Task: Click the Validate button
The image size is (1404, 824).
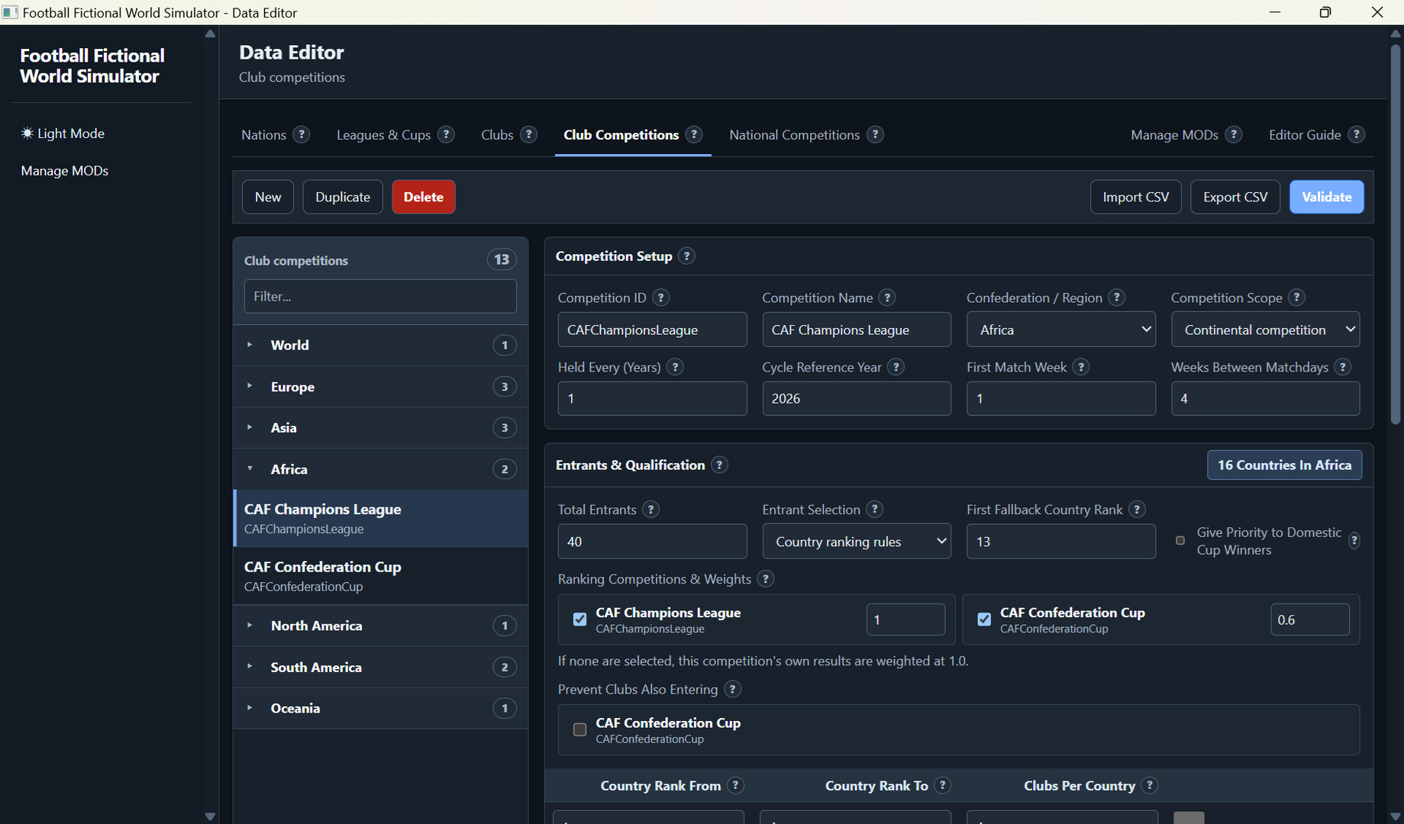Action: [1326, 197]
